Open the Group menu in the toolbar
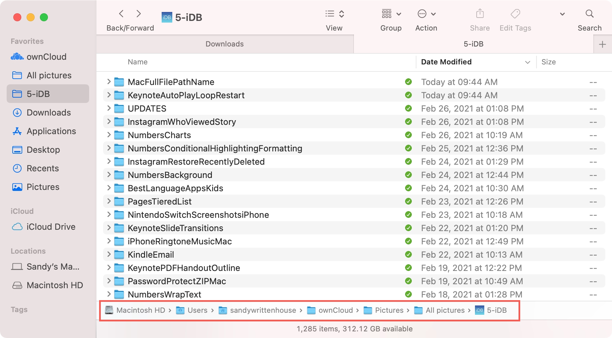 point(391,14)
